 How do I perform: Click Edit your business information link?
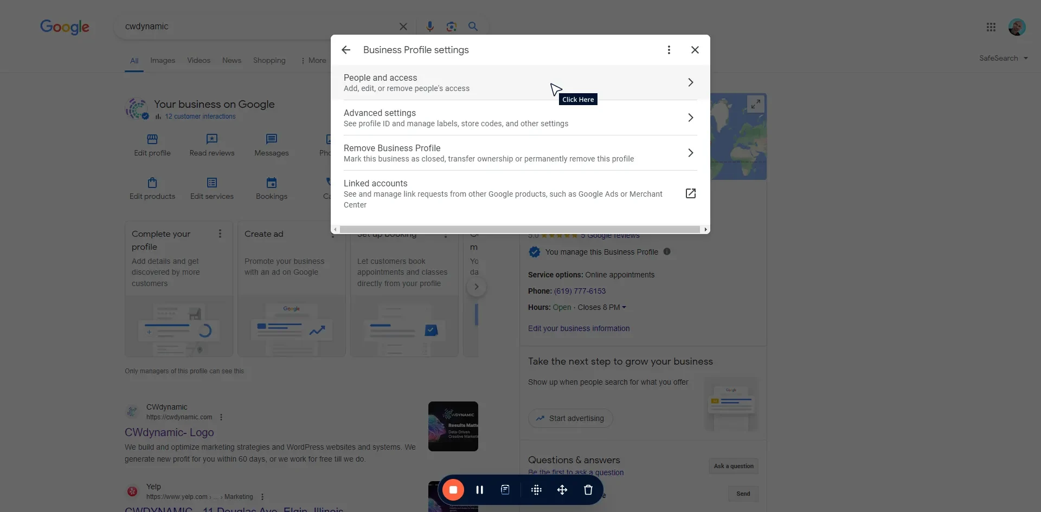coord(579,328)
